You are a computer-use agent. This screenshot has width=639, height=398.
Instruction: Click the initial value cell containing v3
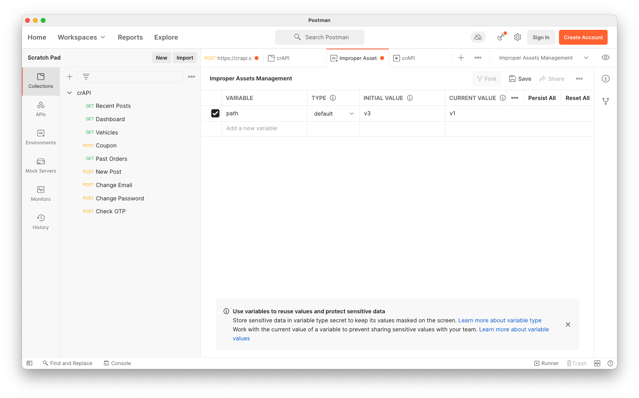point(402,113)
